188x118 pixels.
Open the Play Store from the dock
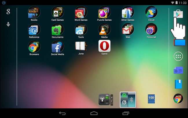click(x=178, y=14)
